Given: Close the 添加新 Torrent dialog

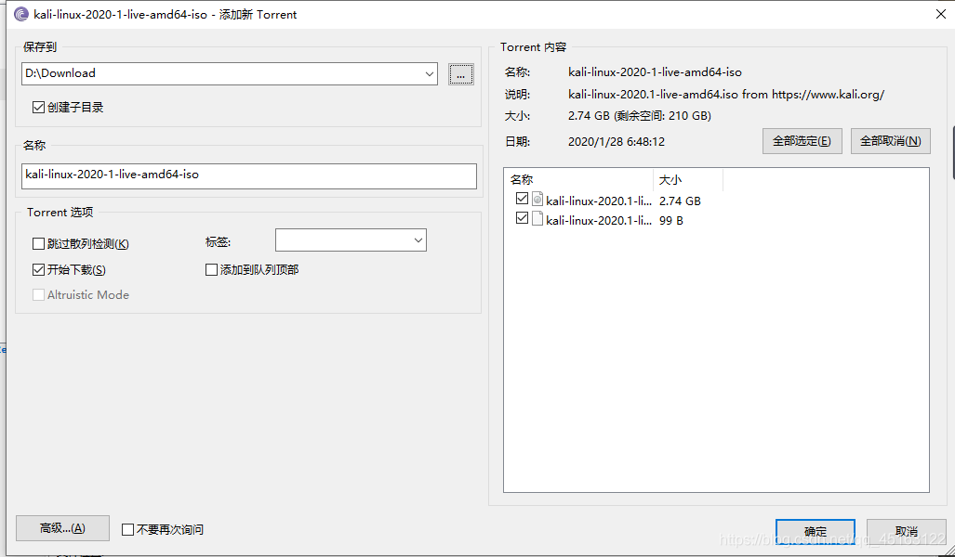Looking at the screenshot, I should (941, 14).
